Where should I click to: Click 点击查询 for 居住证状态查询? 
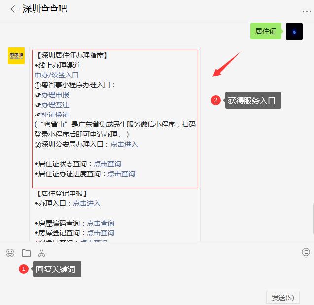107,164
